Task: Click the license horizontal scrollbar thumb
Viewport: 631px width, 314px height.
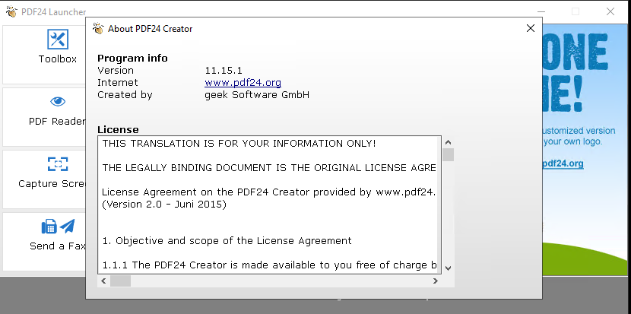Action: (120, 281)
